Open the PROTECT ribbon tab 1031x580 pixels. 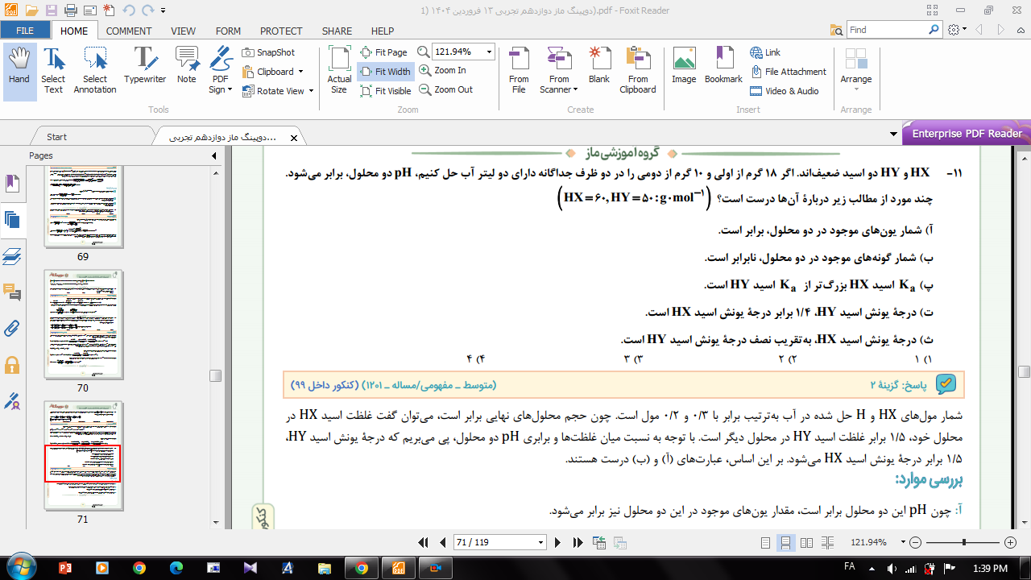[x=281, y=31]
